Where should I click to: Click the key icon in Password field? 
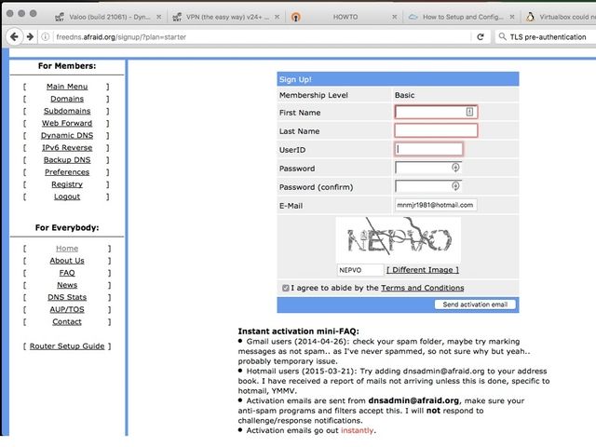(x=455, y=168)
